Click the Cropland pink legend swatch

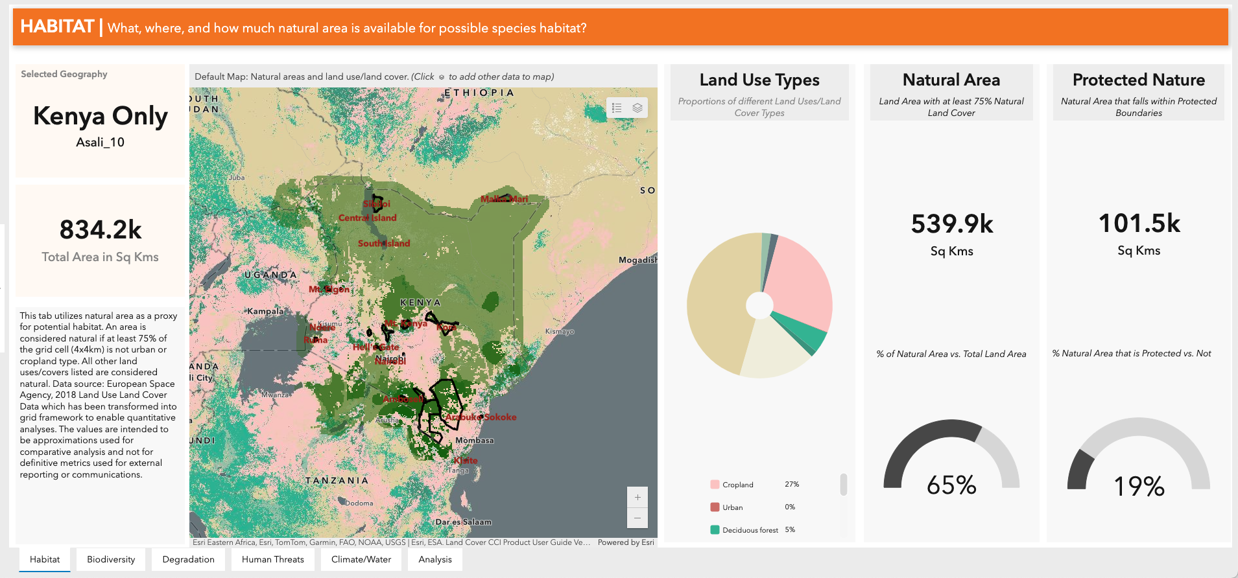(715, 485)
